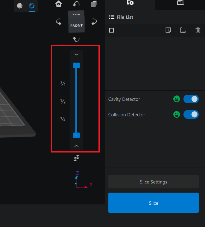
Task: Click up chevron below the clipping slider
Action: tap(76, 146)
